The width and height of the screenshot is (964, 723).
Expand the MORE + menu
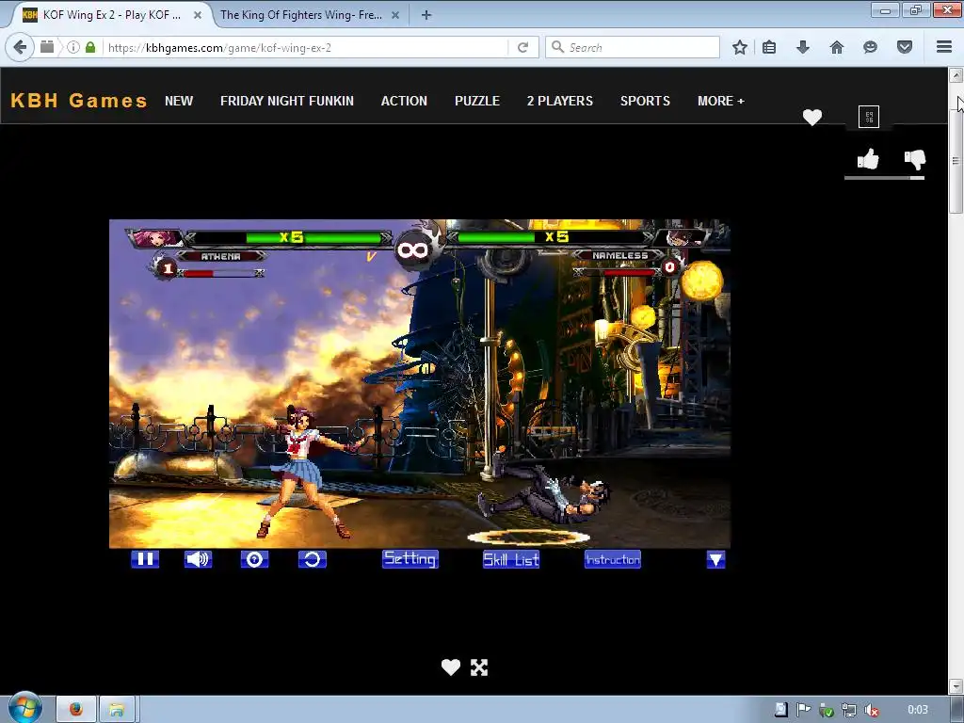click(720, 101)
